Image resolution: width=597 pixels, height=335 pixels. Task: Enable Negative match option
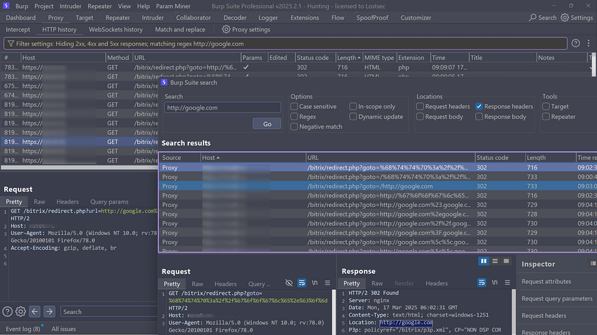coord(294,127)
